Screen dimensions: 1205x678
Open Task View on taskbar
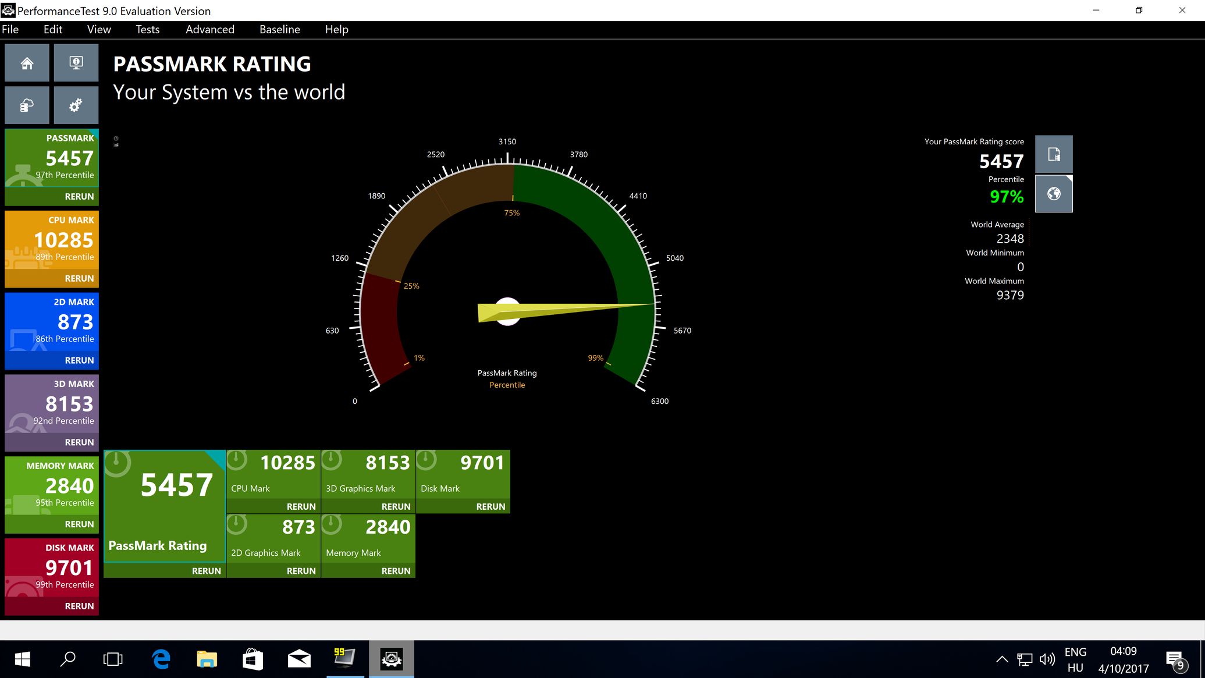[x=113, y=659]
